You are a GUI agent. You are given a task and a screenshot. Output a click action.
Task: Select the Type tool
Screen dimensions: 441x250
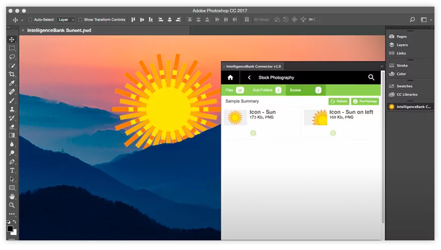point(12,171)
